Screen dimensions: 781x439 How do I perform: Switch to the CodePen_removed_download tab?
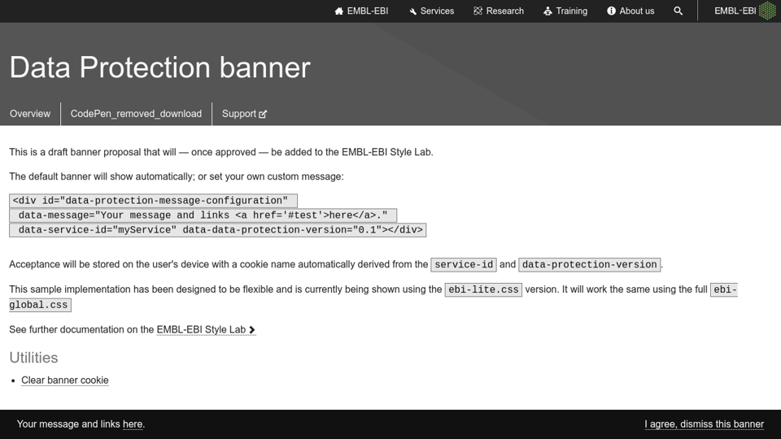136,114
